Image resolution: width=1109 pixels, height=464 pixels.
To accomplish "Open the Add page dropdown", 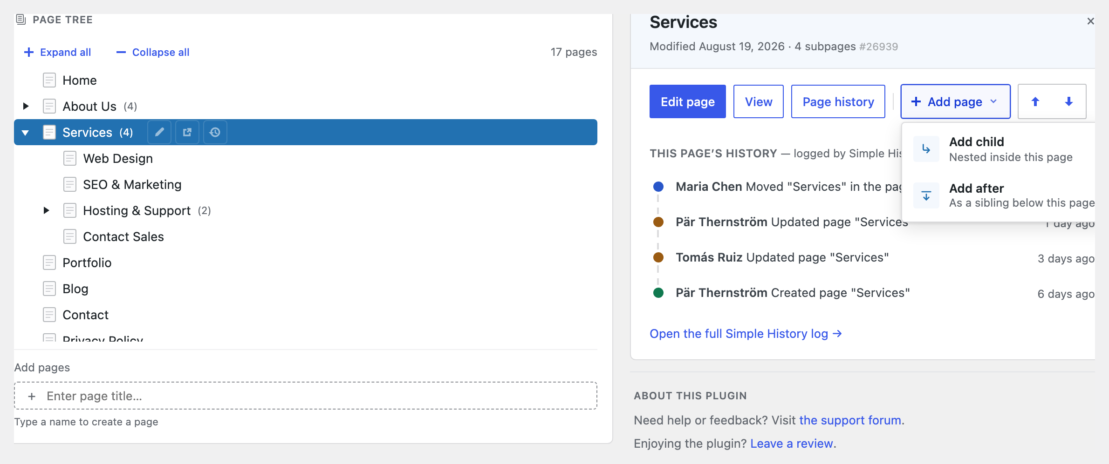I will pos(955,101).
